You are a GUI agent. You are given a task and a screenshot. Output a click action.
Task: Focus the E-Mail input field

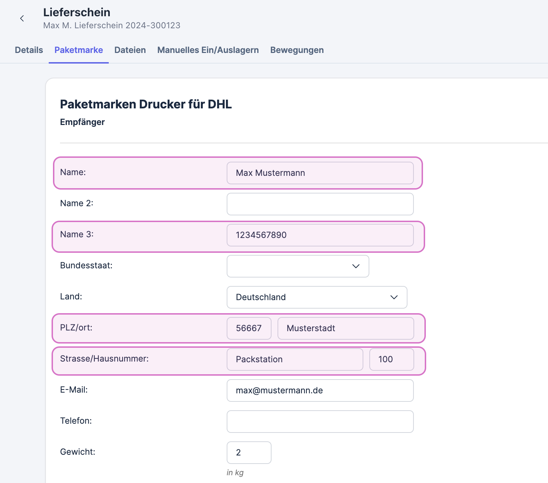320,390
